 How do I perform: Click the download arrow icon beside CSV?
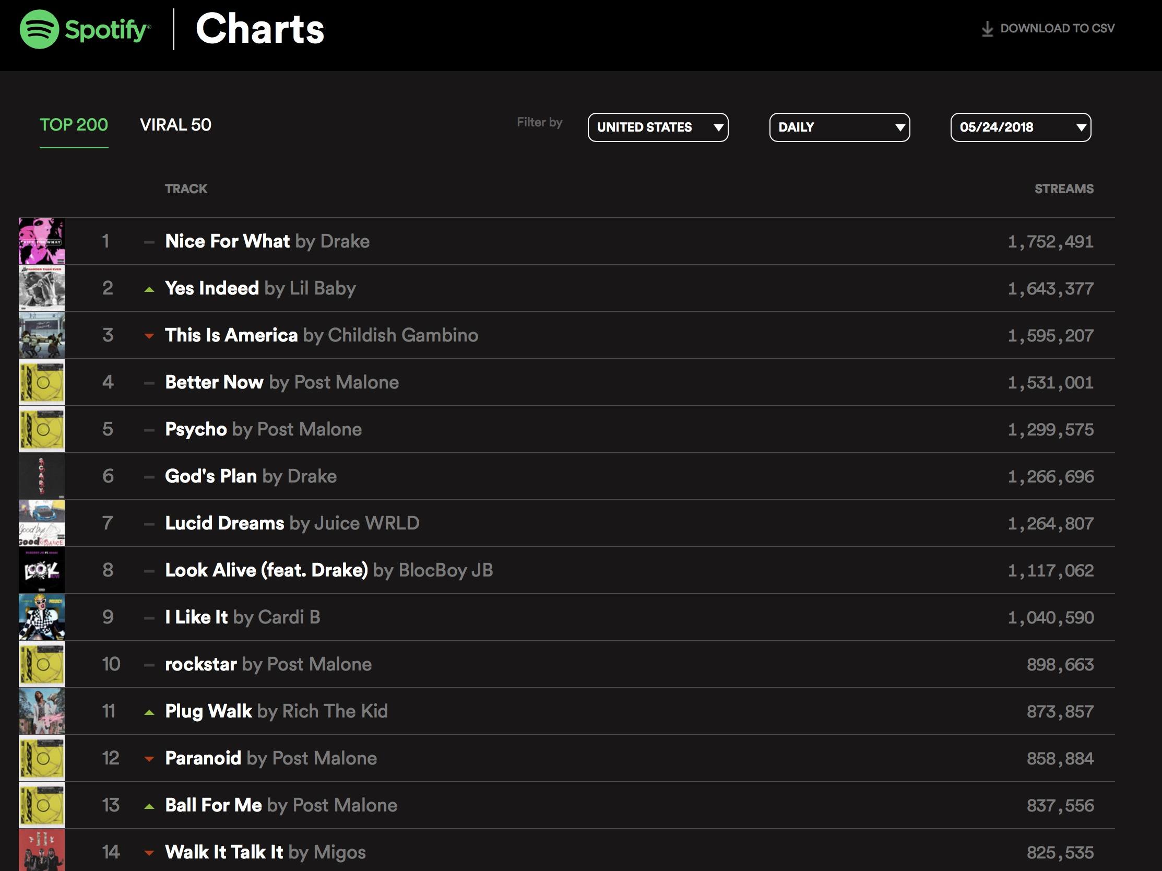tap(987, 29)
